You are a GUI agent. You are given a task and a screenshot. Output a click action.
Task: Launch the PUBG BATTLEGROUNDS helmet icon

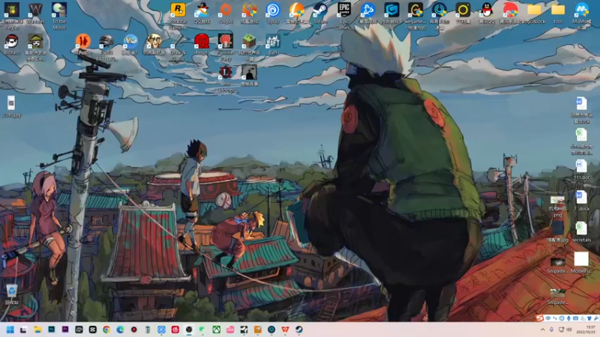(106, 46)
